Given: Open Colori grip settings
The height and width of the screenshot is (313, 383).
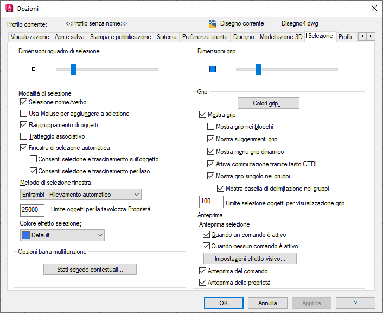Looking at the screenshot, I should pyautogui.click(x=268, y=103).
